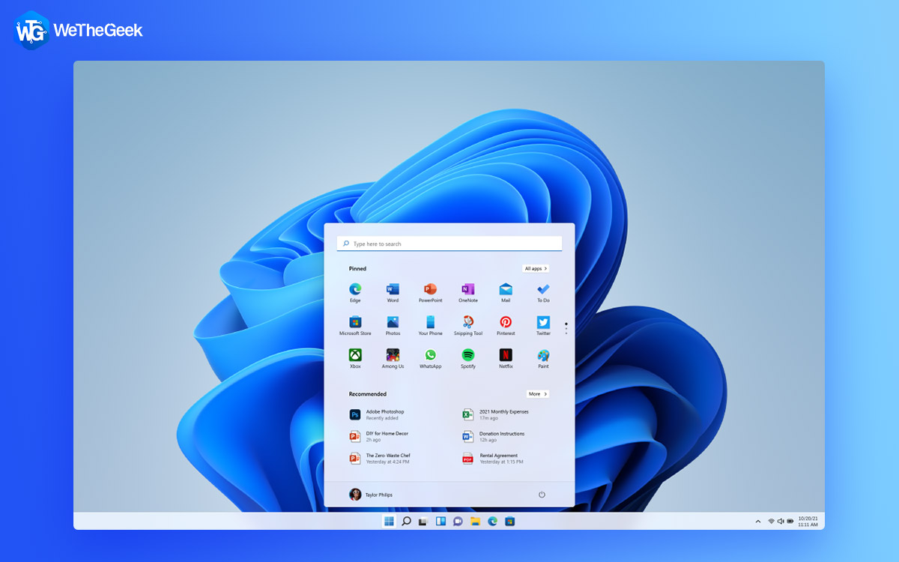The image size is (899, 562).
Task: Open The Zero-Waste Chef presentation
Action: click(x=380, y=458)
